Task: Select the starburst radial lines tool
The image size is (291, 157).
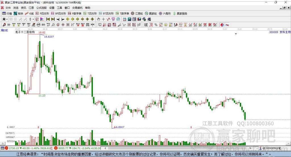Action: 63,25
